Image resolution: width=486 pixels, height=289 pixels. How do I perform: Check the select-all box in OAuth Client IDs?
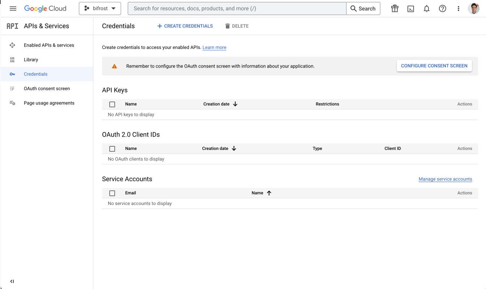coord(112,148)
